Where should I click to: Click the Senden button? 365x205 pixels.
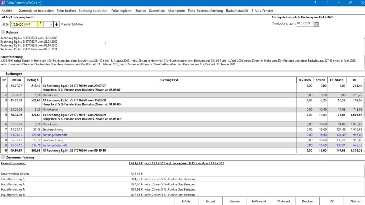coord(235,201)
